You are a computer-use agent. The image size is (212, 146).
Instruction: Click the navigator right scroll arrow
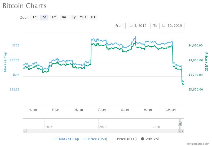(182, 131)
